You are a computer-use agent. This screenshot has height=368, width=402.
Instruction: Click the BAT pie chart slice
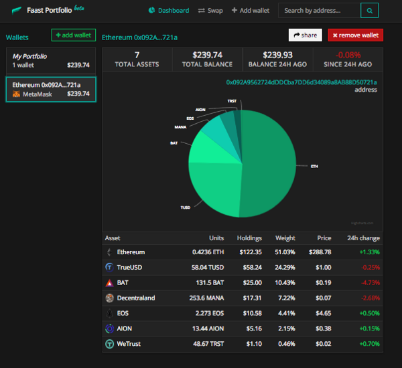pyautogui.click(x=209, y=150)
